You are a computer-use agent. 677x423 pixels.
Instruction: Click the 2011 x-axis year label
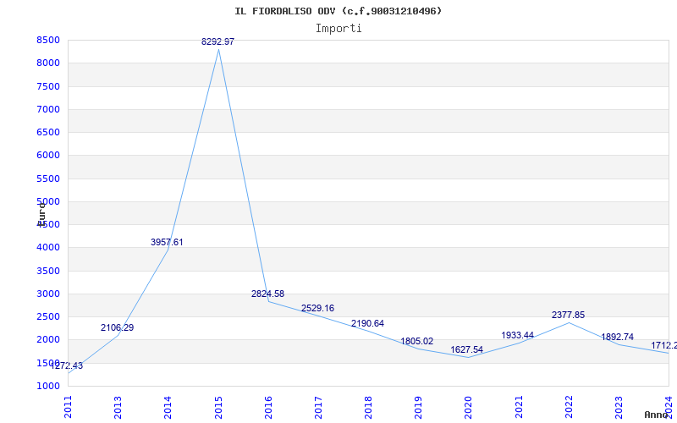pos(69,408)
